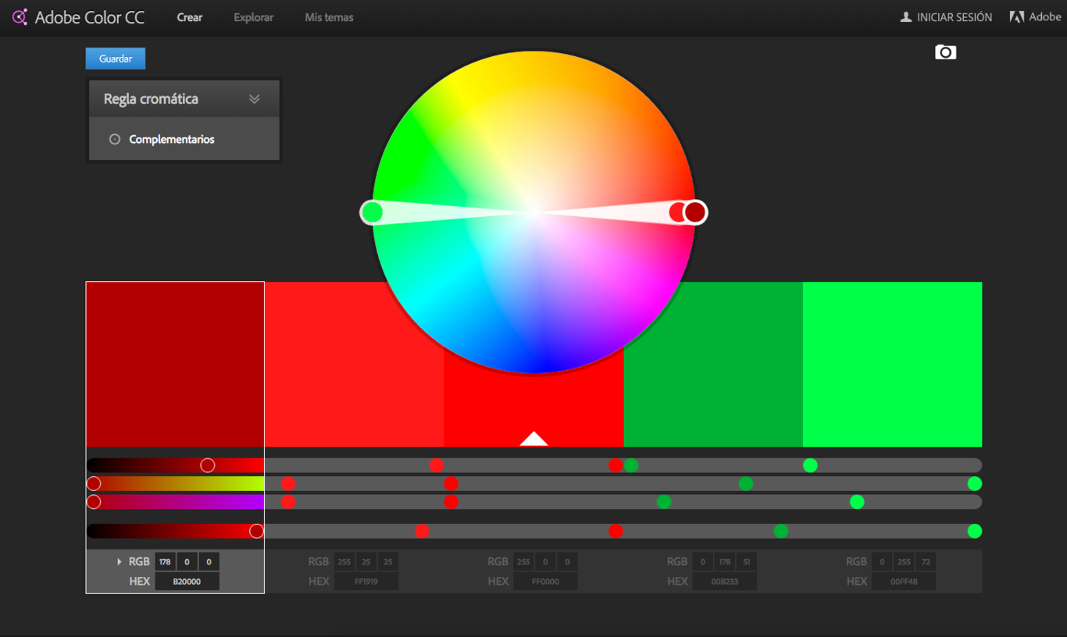The image size is (1067, 637).
Task: Select the green handle on the color wheel
Action: (373, 212)
